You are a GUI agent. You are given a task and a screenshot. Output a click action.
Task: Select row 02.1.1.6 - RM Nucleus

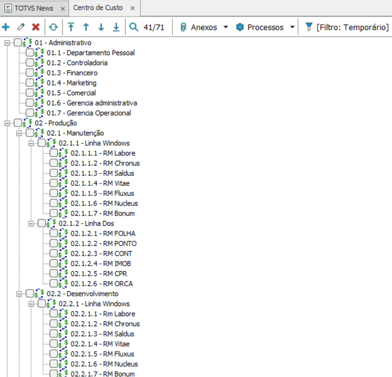(104, 203)
